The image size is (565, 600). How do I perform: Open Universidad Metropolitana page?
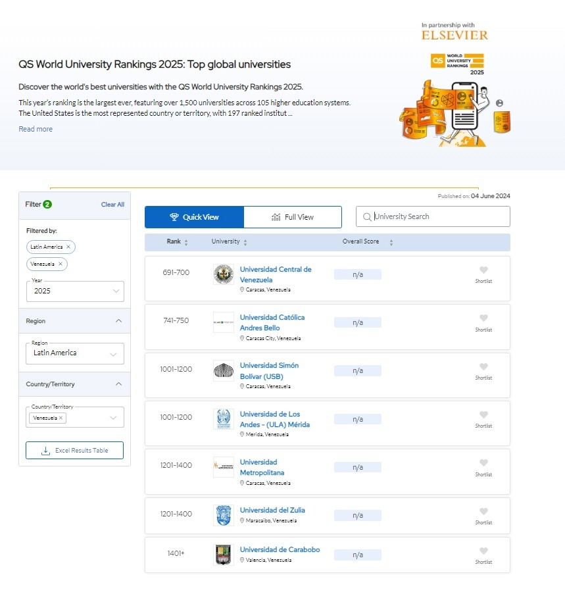(x=262, y=467)
